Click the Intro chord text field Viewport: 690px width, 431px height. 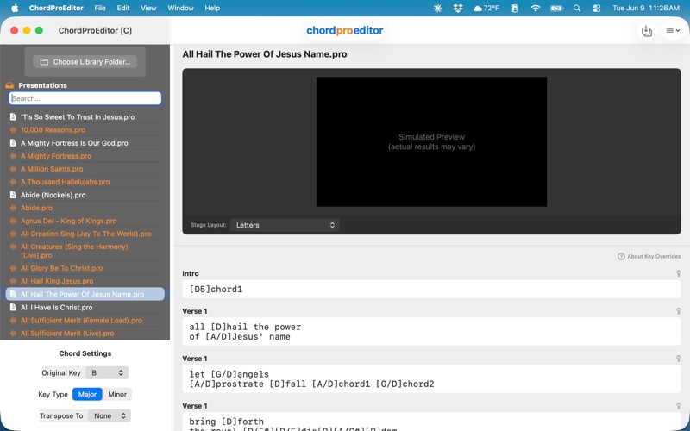[431, 290]
